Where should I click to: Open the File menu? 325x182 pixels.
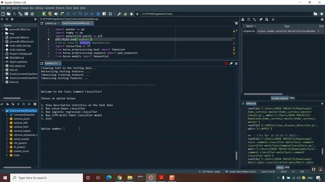coord(3,8)
